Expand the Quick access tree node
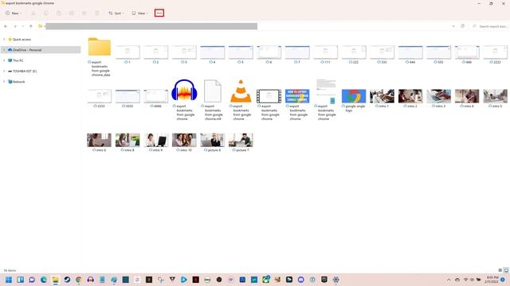The width and height of the screenshot is (510, 286). [x=4, y=40]
